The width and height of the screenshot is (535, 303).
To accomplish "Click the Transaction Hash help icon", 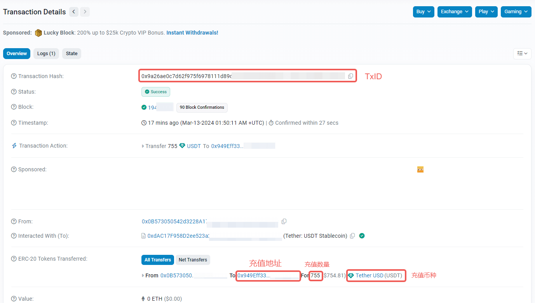I will tap(14, 77).
